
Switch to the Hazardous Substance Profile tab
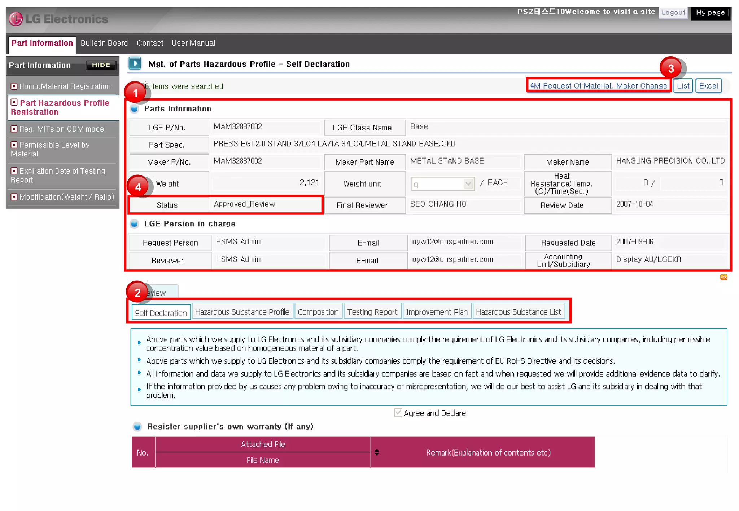(x=242, y=312)
